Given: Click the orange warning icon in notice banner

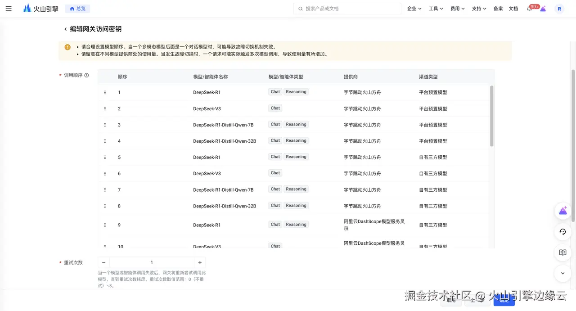Looking at the screenshot, I should click(67, 47).
